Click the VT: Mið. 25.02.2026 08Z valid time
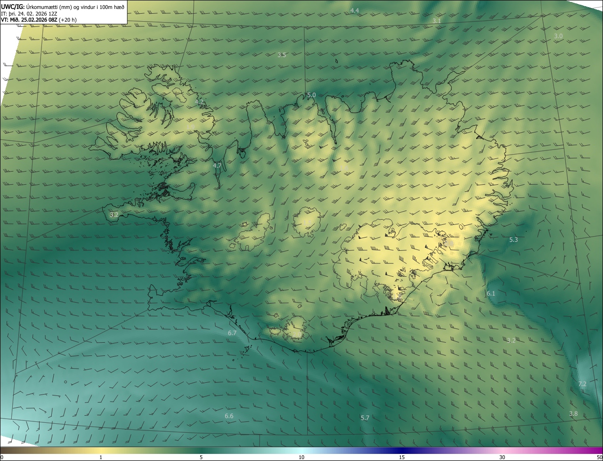 [39, 20]
